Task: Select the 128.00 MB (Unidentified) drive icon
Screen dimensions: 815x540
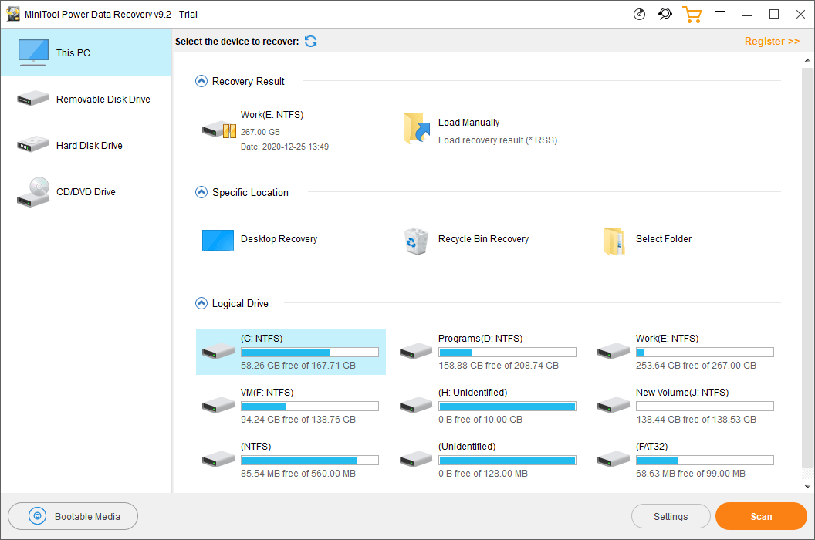Action: (x=416, y=460)
